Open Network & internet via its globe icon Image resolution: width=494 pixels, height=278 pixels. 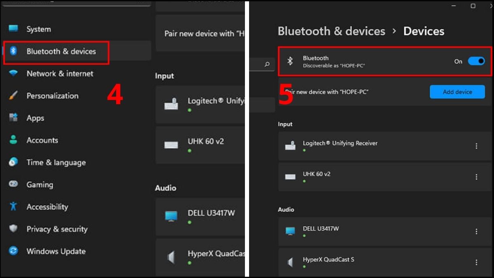pyautogui.click(x=13, y=73)
